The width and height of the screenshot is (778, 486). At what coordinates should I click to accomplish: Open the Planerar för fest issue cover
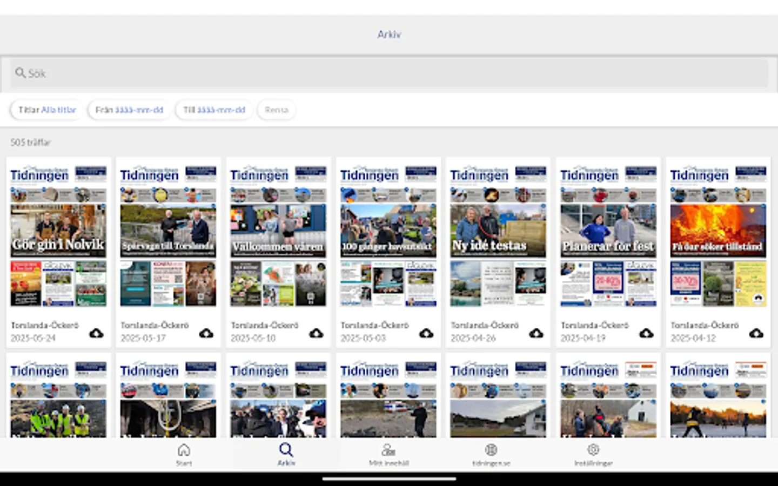click(x=608, y=236)
